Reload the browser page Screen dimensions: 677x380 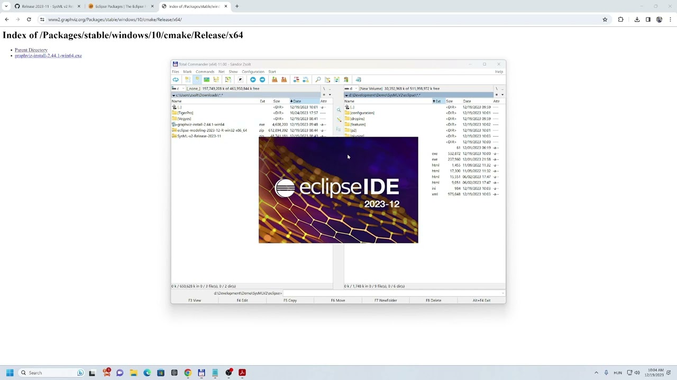[x=29, y=20]
